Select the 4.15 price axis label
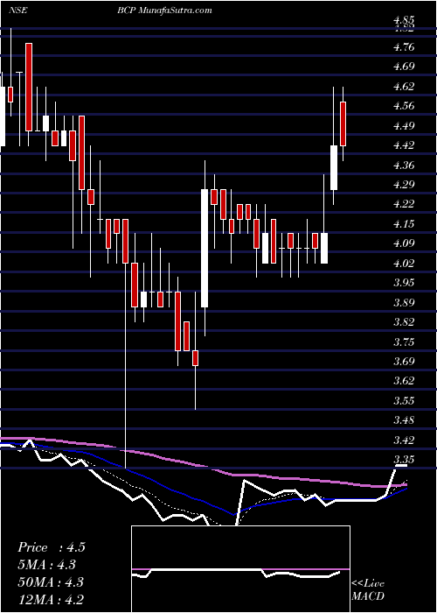Image resolution: width=437 pixels, height=613 pixels. coord(404,224)
